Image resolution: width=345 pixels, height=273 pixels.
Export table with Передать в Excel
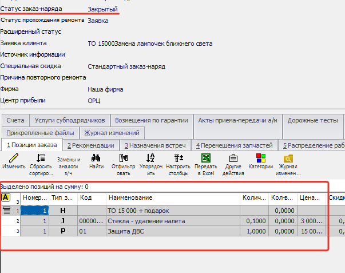pyautogui.click(x=205, y=158)
